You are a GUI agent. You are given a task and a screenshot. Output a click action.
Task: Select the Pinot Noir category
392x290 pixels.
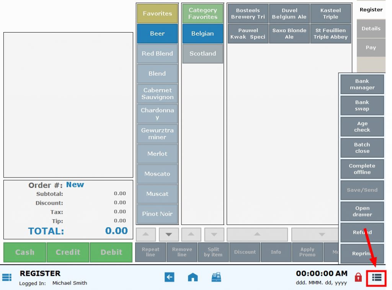tap(157, 214)
